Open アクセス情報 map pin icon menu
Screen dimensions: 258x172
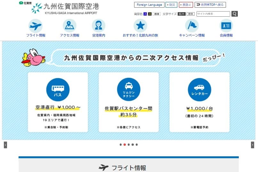tap(69, 26)
